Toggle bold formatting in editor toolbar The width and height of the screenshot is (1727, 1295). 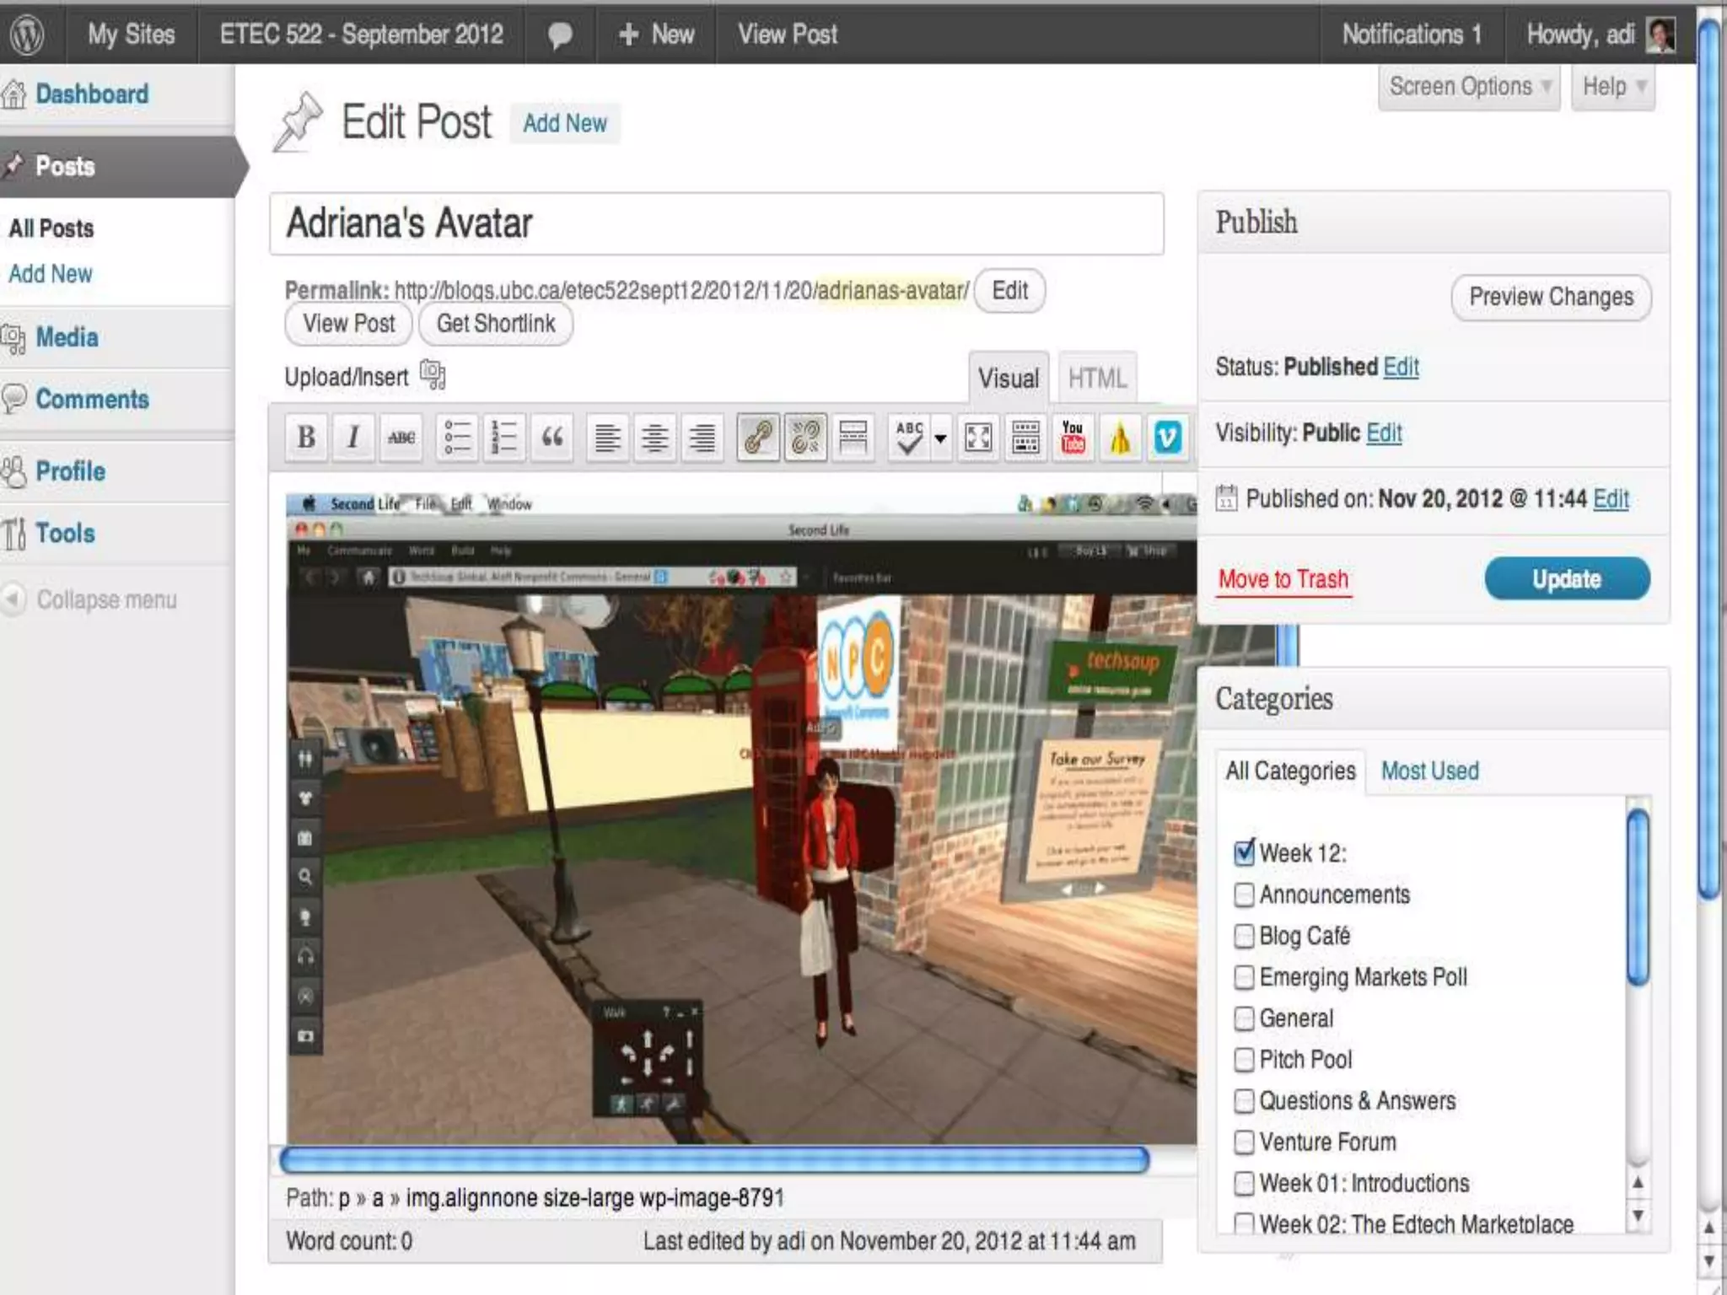(x=306, y=437)
